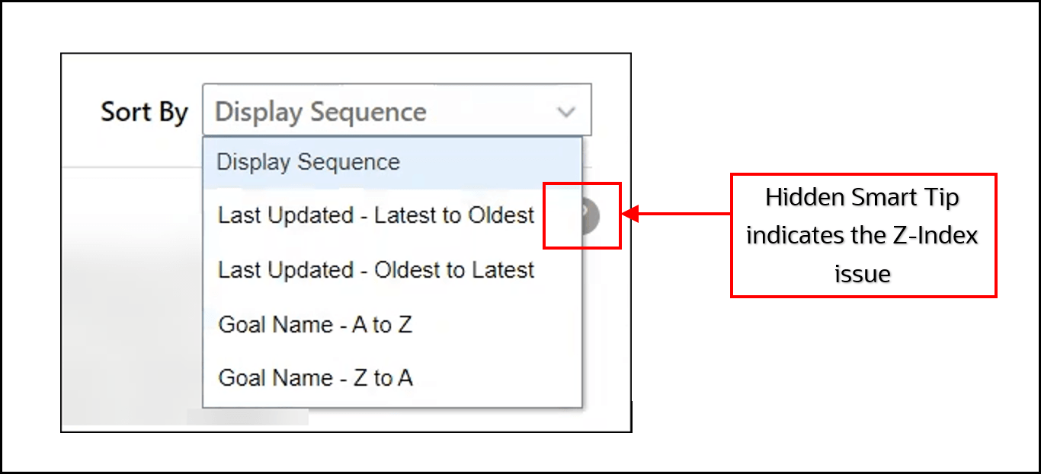Click the Sort By label

click(x=144, y=111)
